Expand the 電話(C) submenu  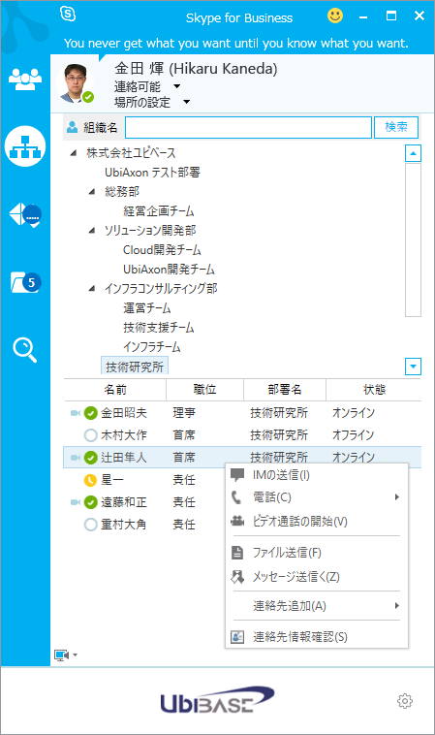pos(396,496)
